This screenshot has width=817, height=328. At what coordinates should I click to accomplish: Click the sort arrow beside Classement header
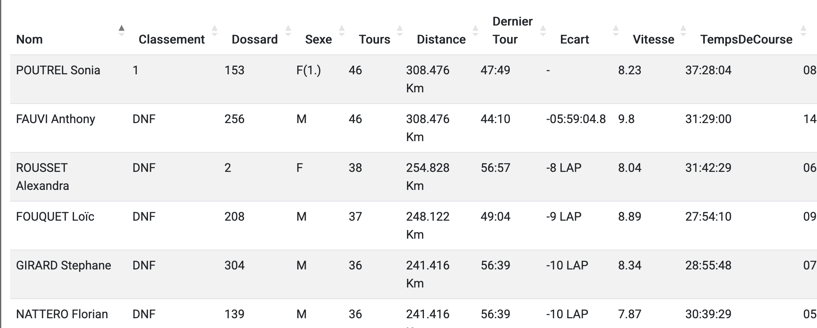point(214,30)
